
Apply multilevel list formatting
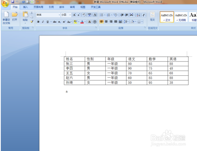tap(115, 15)
